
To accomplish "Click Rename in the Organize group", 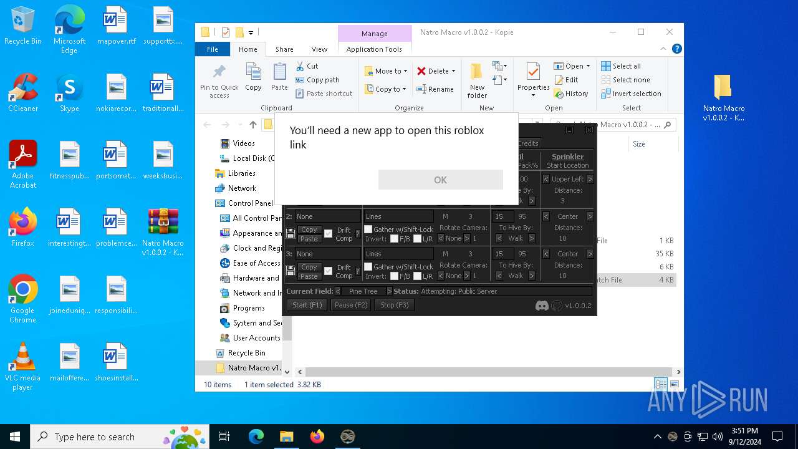I will 435,89.
